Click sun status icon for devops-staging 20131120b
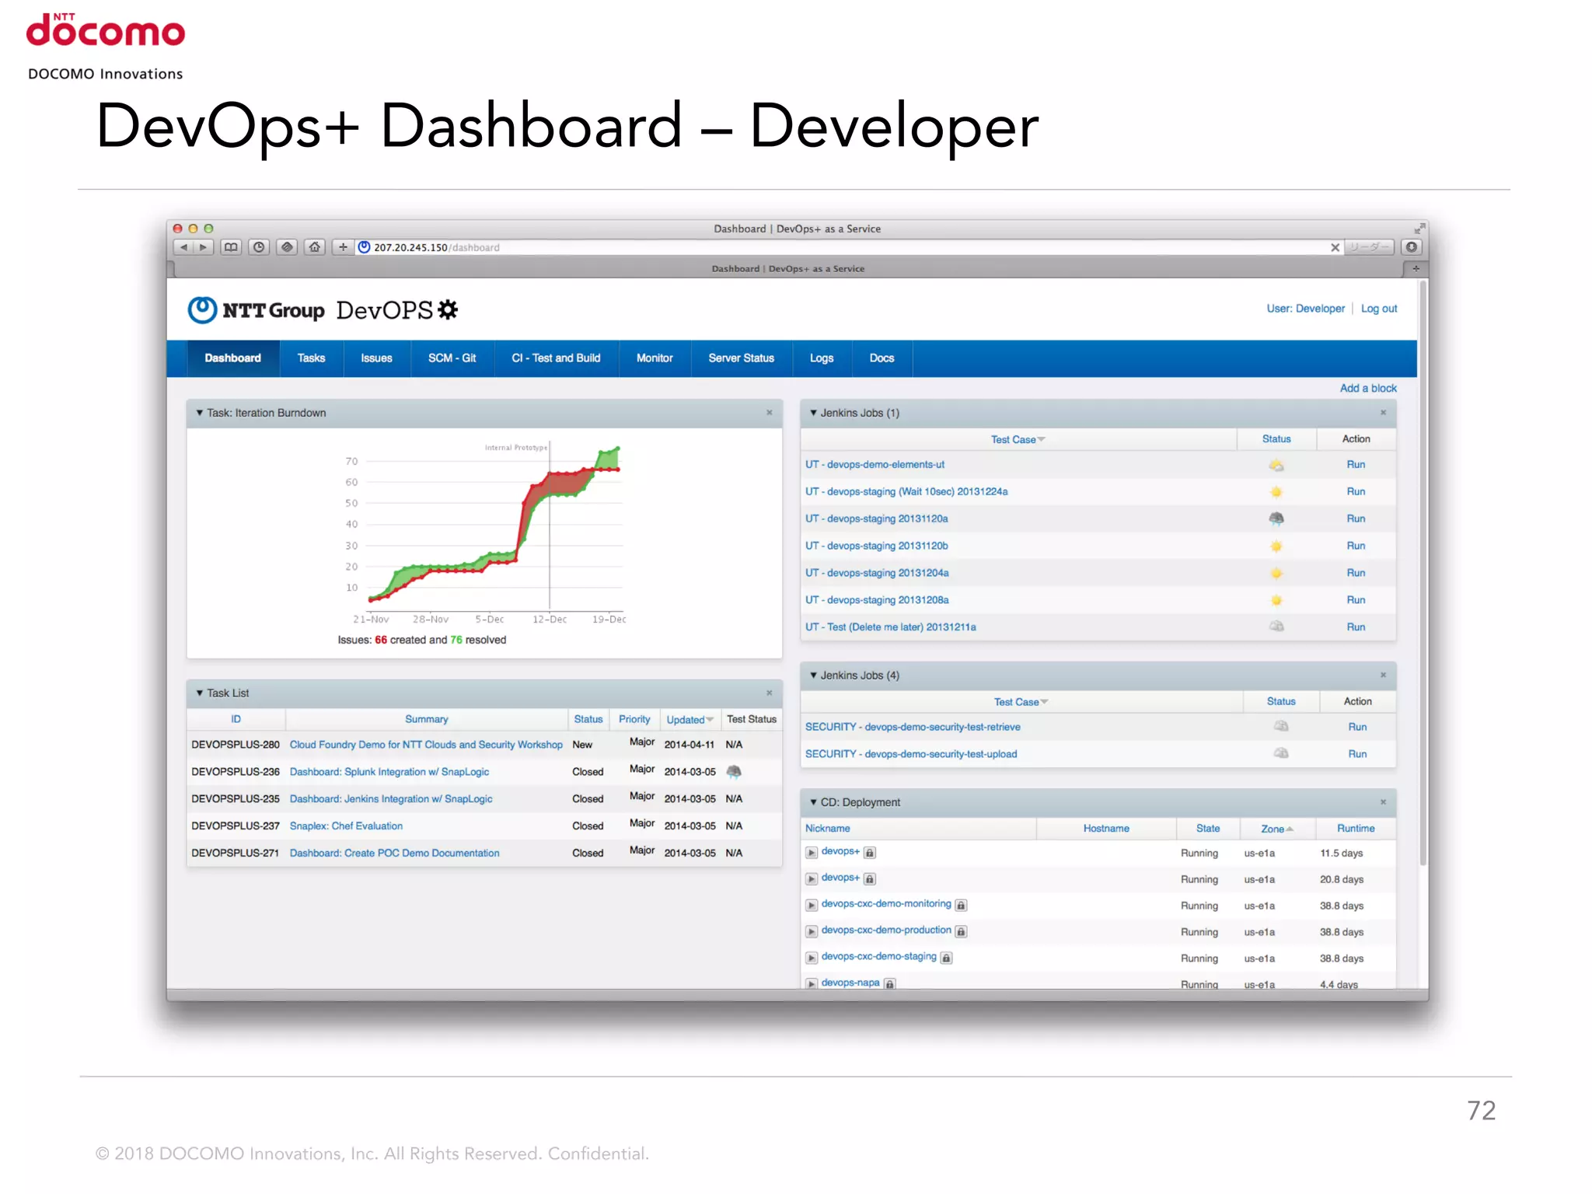The width and height of the screenshot is (1592, 1194). (x=1276, y=546)
